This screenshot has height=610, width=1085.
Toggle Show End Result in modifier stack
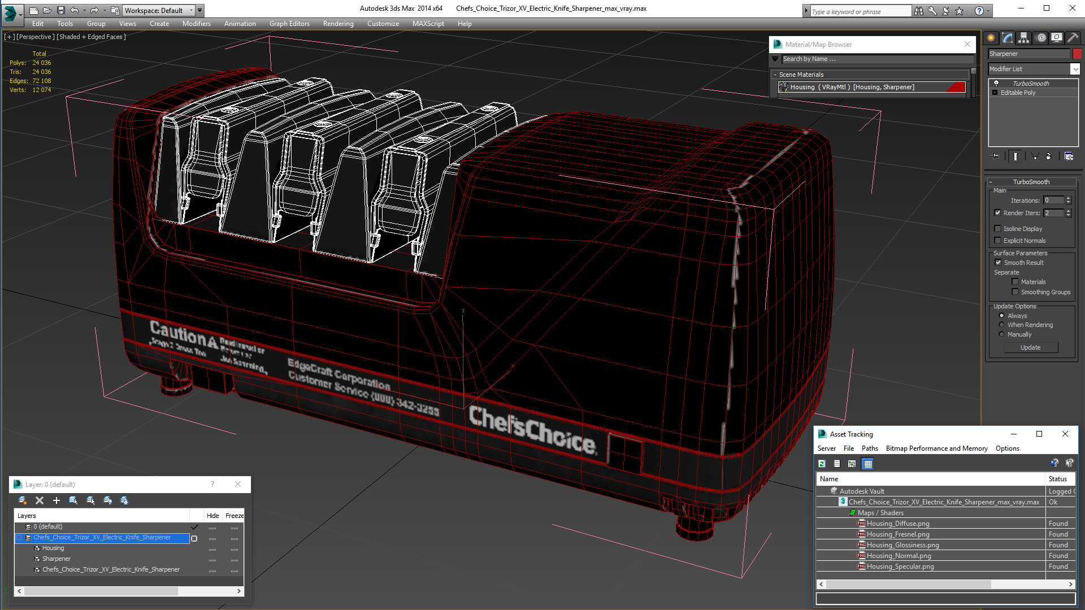[x=1015, y=156]
